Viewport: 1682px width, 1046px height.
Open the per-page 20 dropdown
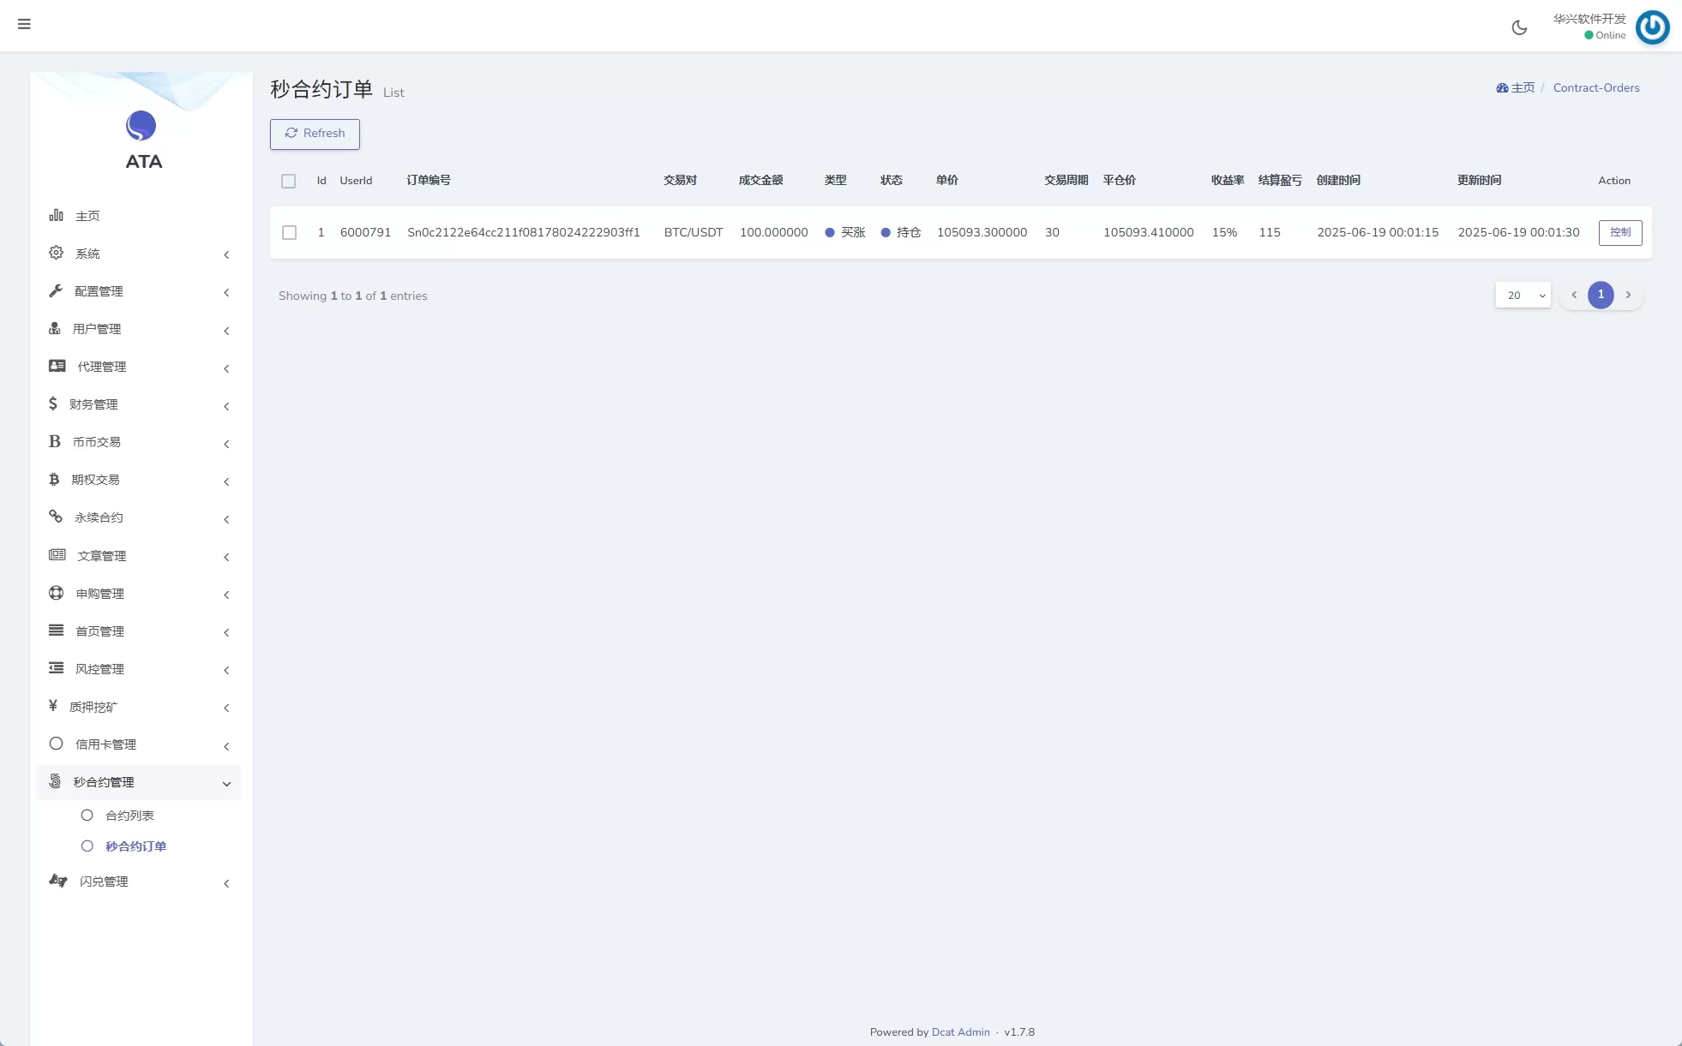tap(1523, 296)
